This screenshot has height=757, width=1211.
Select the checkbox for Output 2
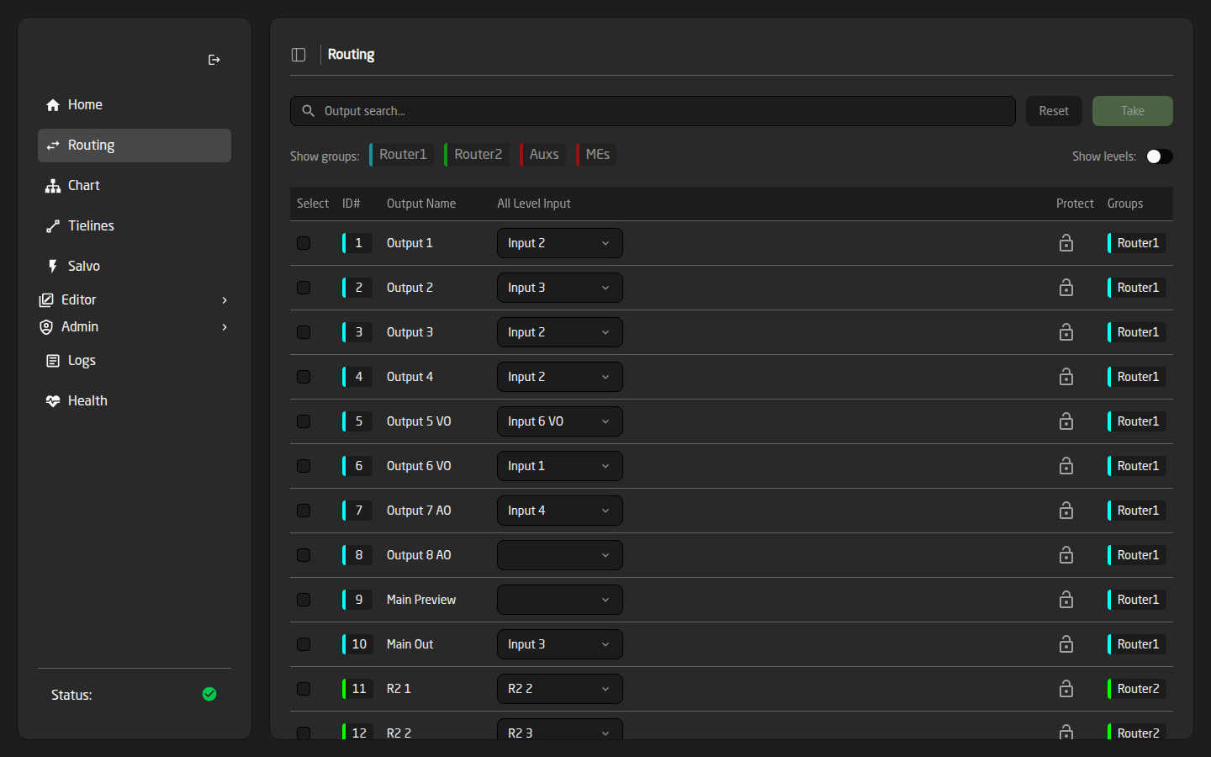(304, 288)
